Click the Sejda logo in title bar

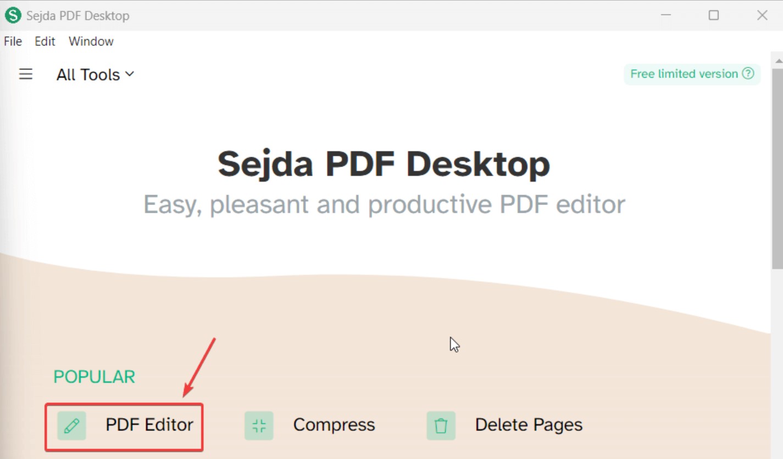tap(13, 15)
